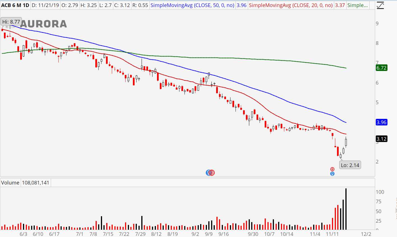Click the open price O: 2.79
The image size is (397, 237).
click(x=70, y=5)
